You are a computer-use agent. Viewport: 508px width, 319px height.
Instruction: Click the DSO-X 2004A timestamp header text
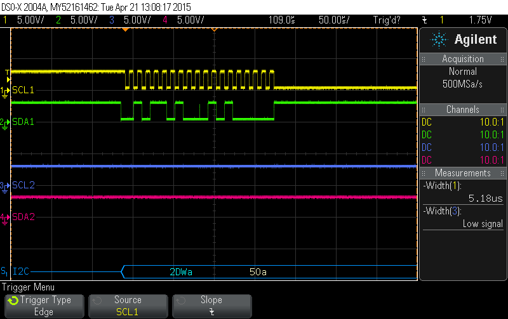coord(97,7)
